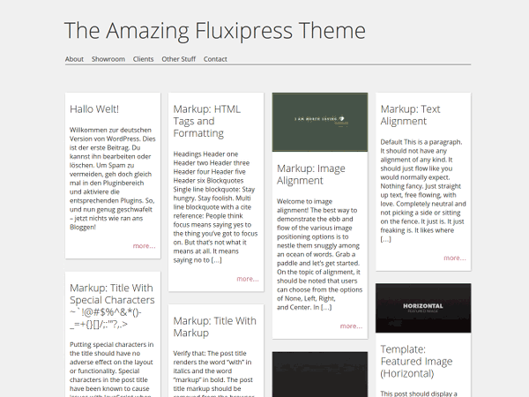
Task: Click more link under Hallo Welt! post
Action: 144,246
